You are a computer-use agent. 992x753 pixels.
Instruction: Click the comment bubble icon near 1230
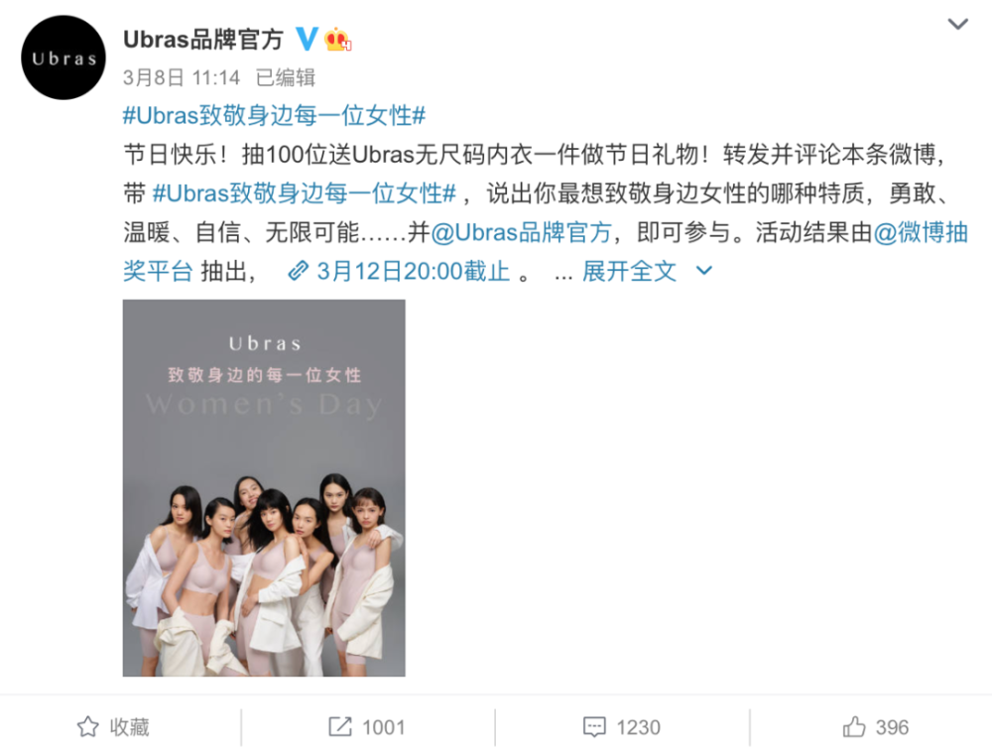pyautogui.click(x=594, y=727)
